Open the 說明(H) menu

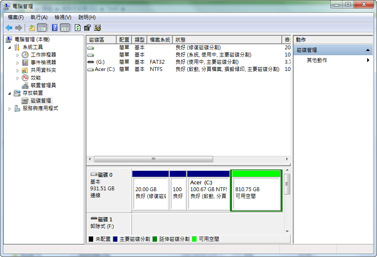pos(87,17)
